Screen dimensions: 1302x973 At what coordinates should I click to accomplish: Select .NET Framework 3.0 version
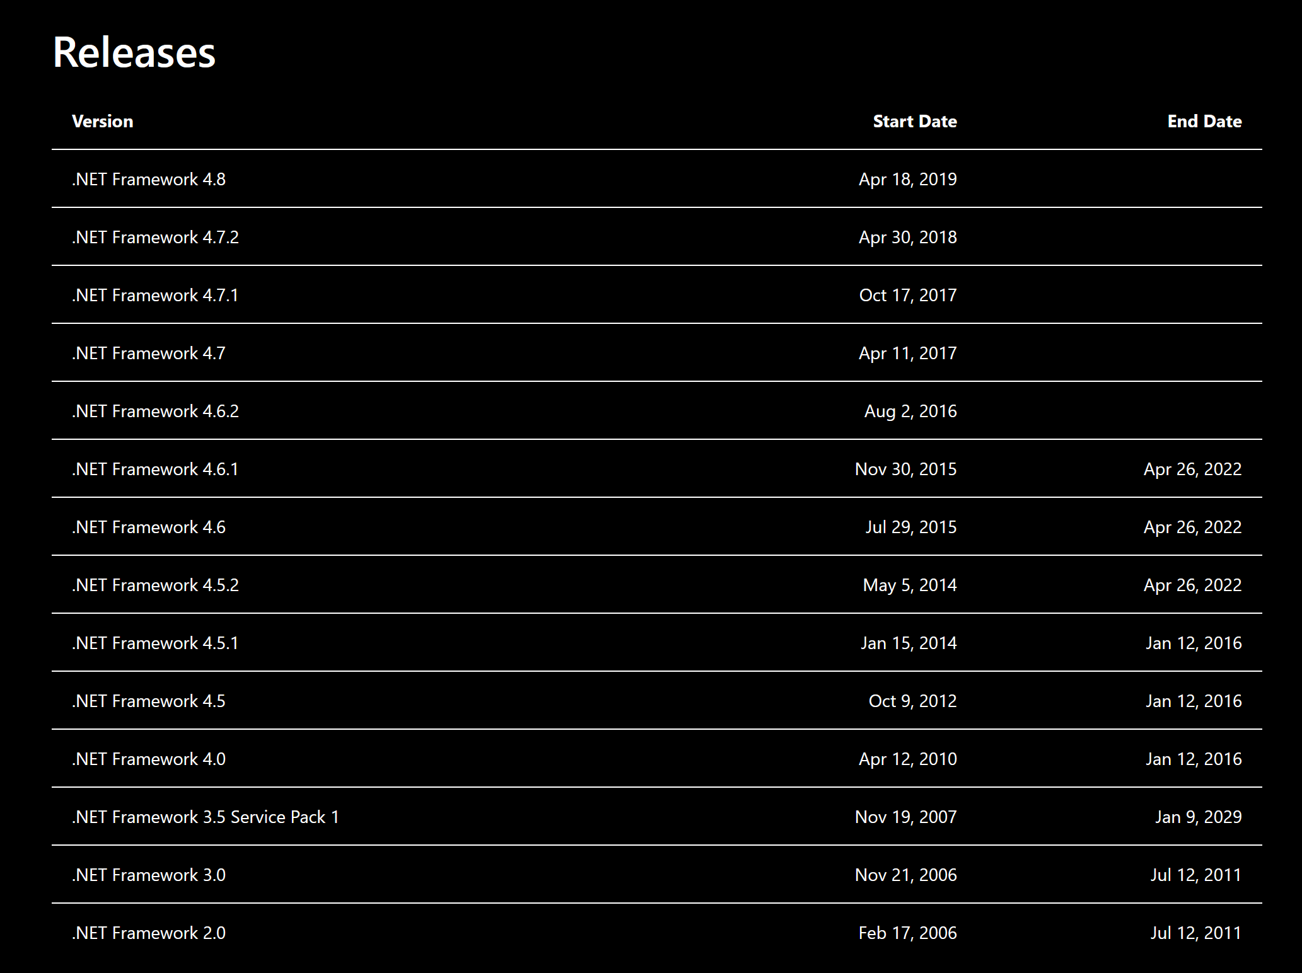148,875
